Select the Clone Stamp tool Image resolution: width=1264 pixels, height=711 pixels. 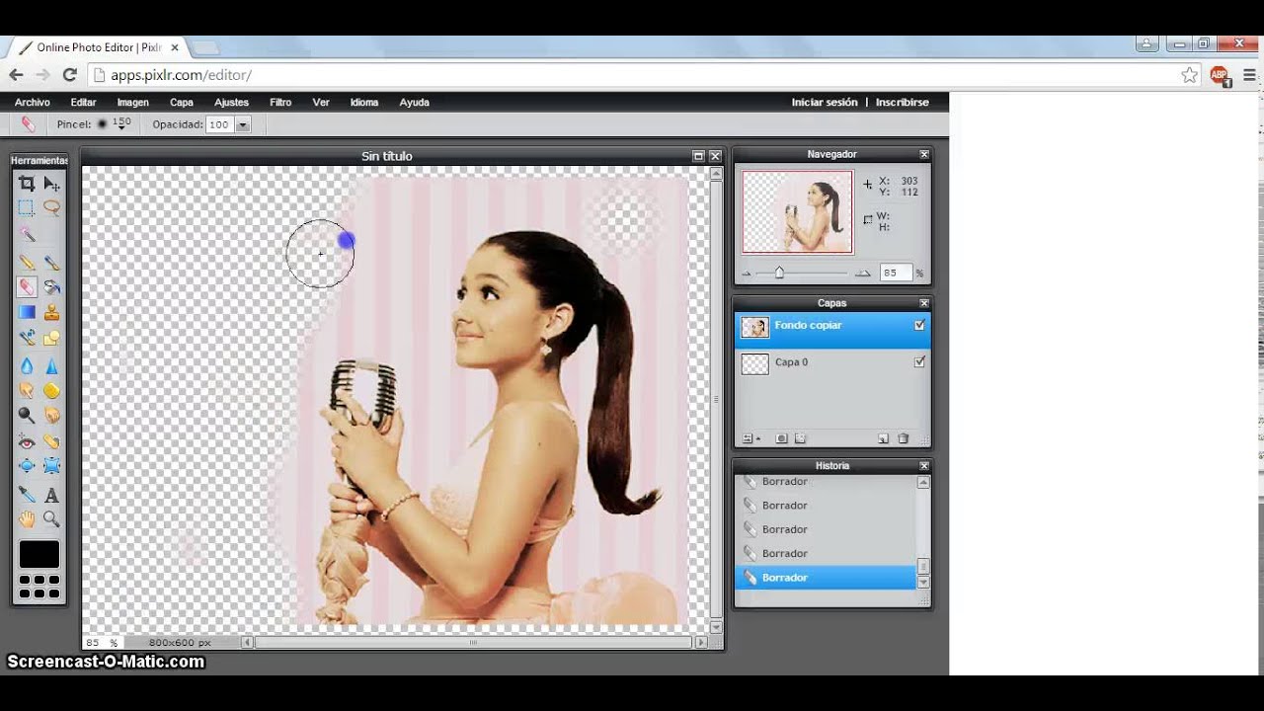pyautogui.click(x=51, y=312)
